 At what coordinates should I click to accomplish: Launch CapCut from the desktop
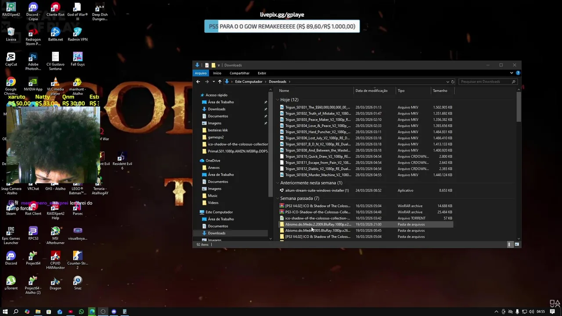tap(11, 59)
